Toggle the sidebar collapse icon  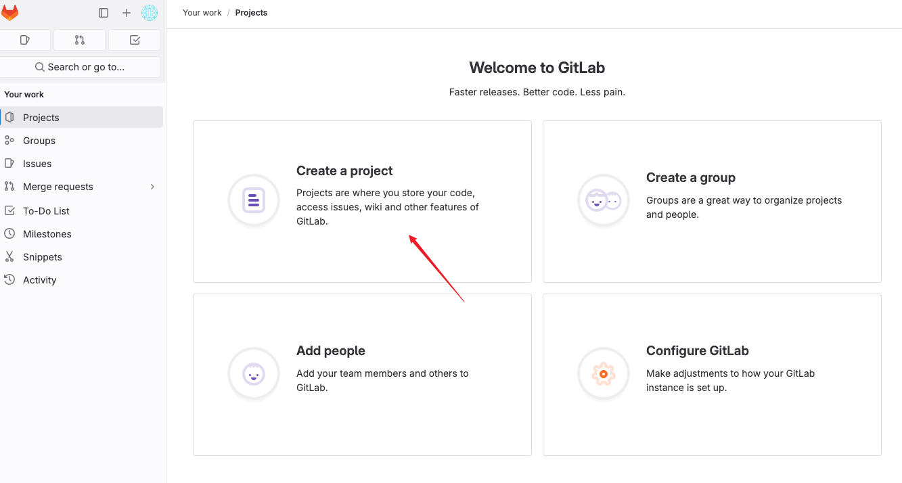pyautogui.click(x=104, y=13)
